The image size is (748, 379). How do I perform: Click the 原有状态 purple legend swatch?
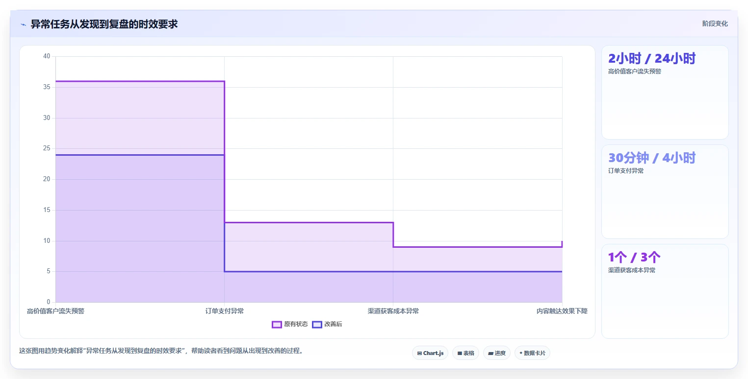pos(277,324)
